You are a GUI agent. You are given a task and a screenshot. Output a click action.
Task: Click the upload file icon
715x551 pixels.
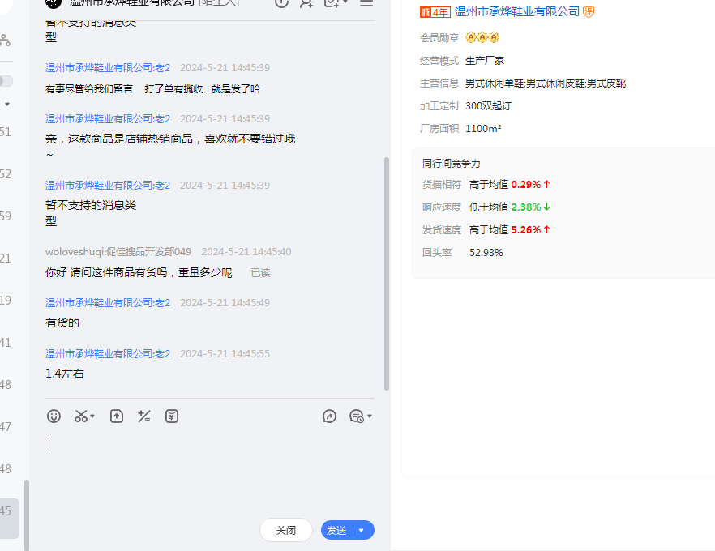117,416
